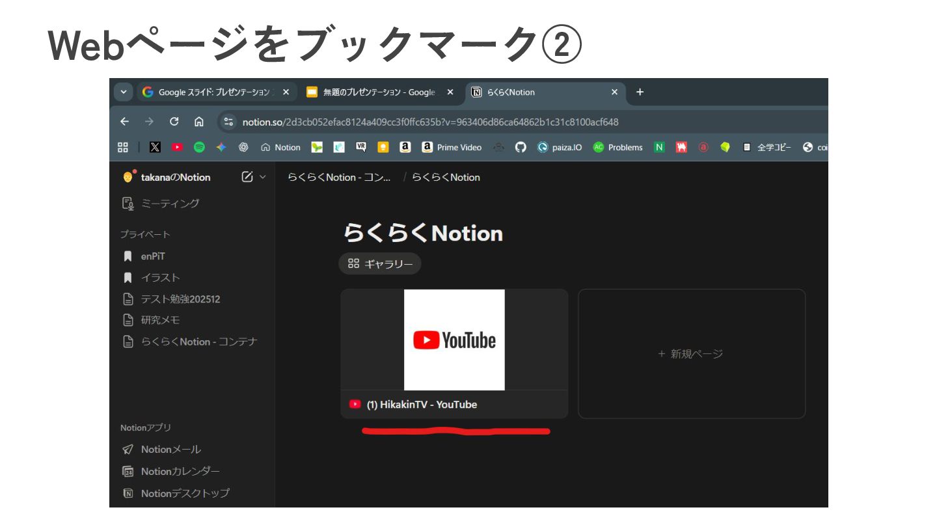Open the ChatGPT bookmark
Viewport: 937px width, 527px height.
[243, 148]
